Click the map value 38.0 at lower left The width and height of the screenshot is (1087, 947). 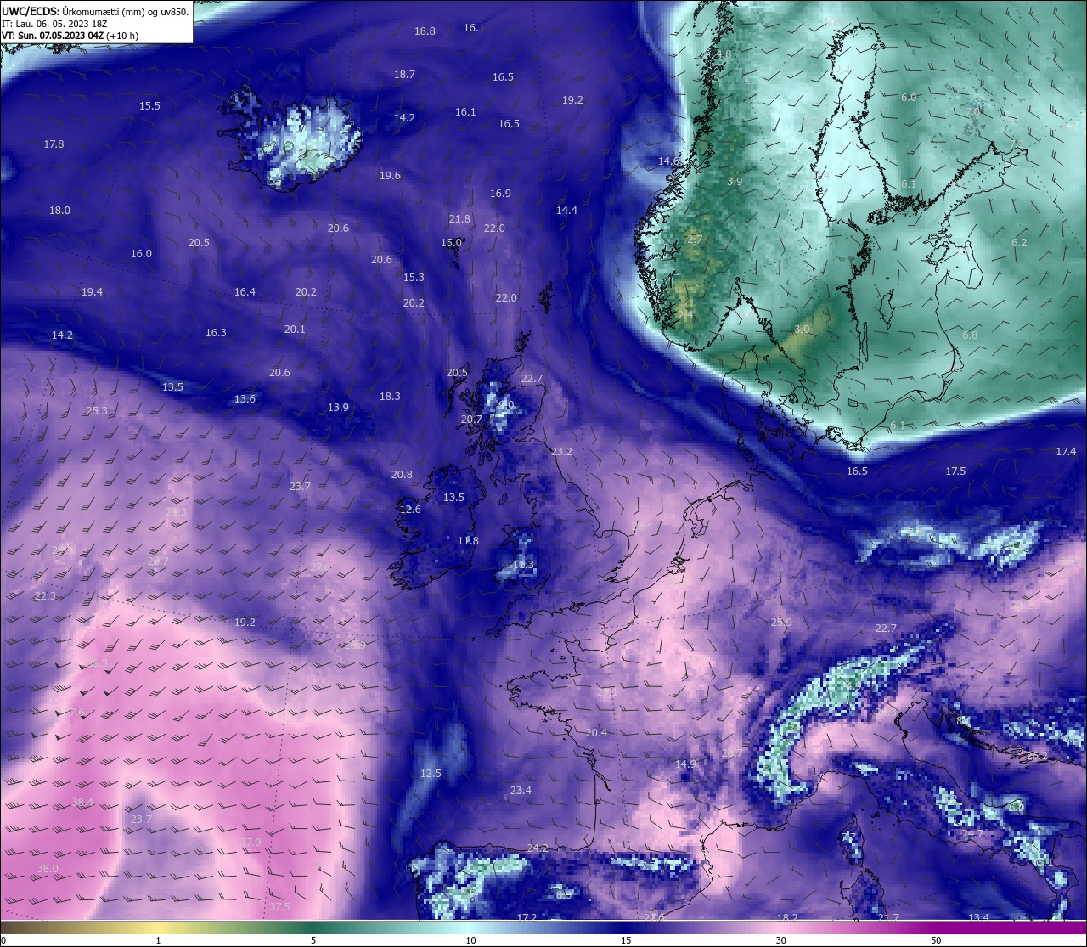48,869
